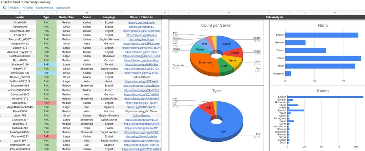Click the Spanish bar in Kadan chart
Screen dimensions: 365x151
pyautogui.click(x=296, y=110)
